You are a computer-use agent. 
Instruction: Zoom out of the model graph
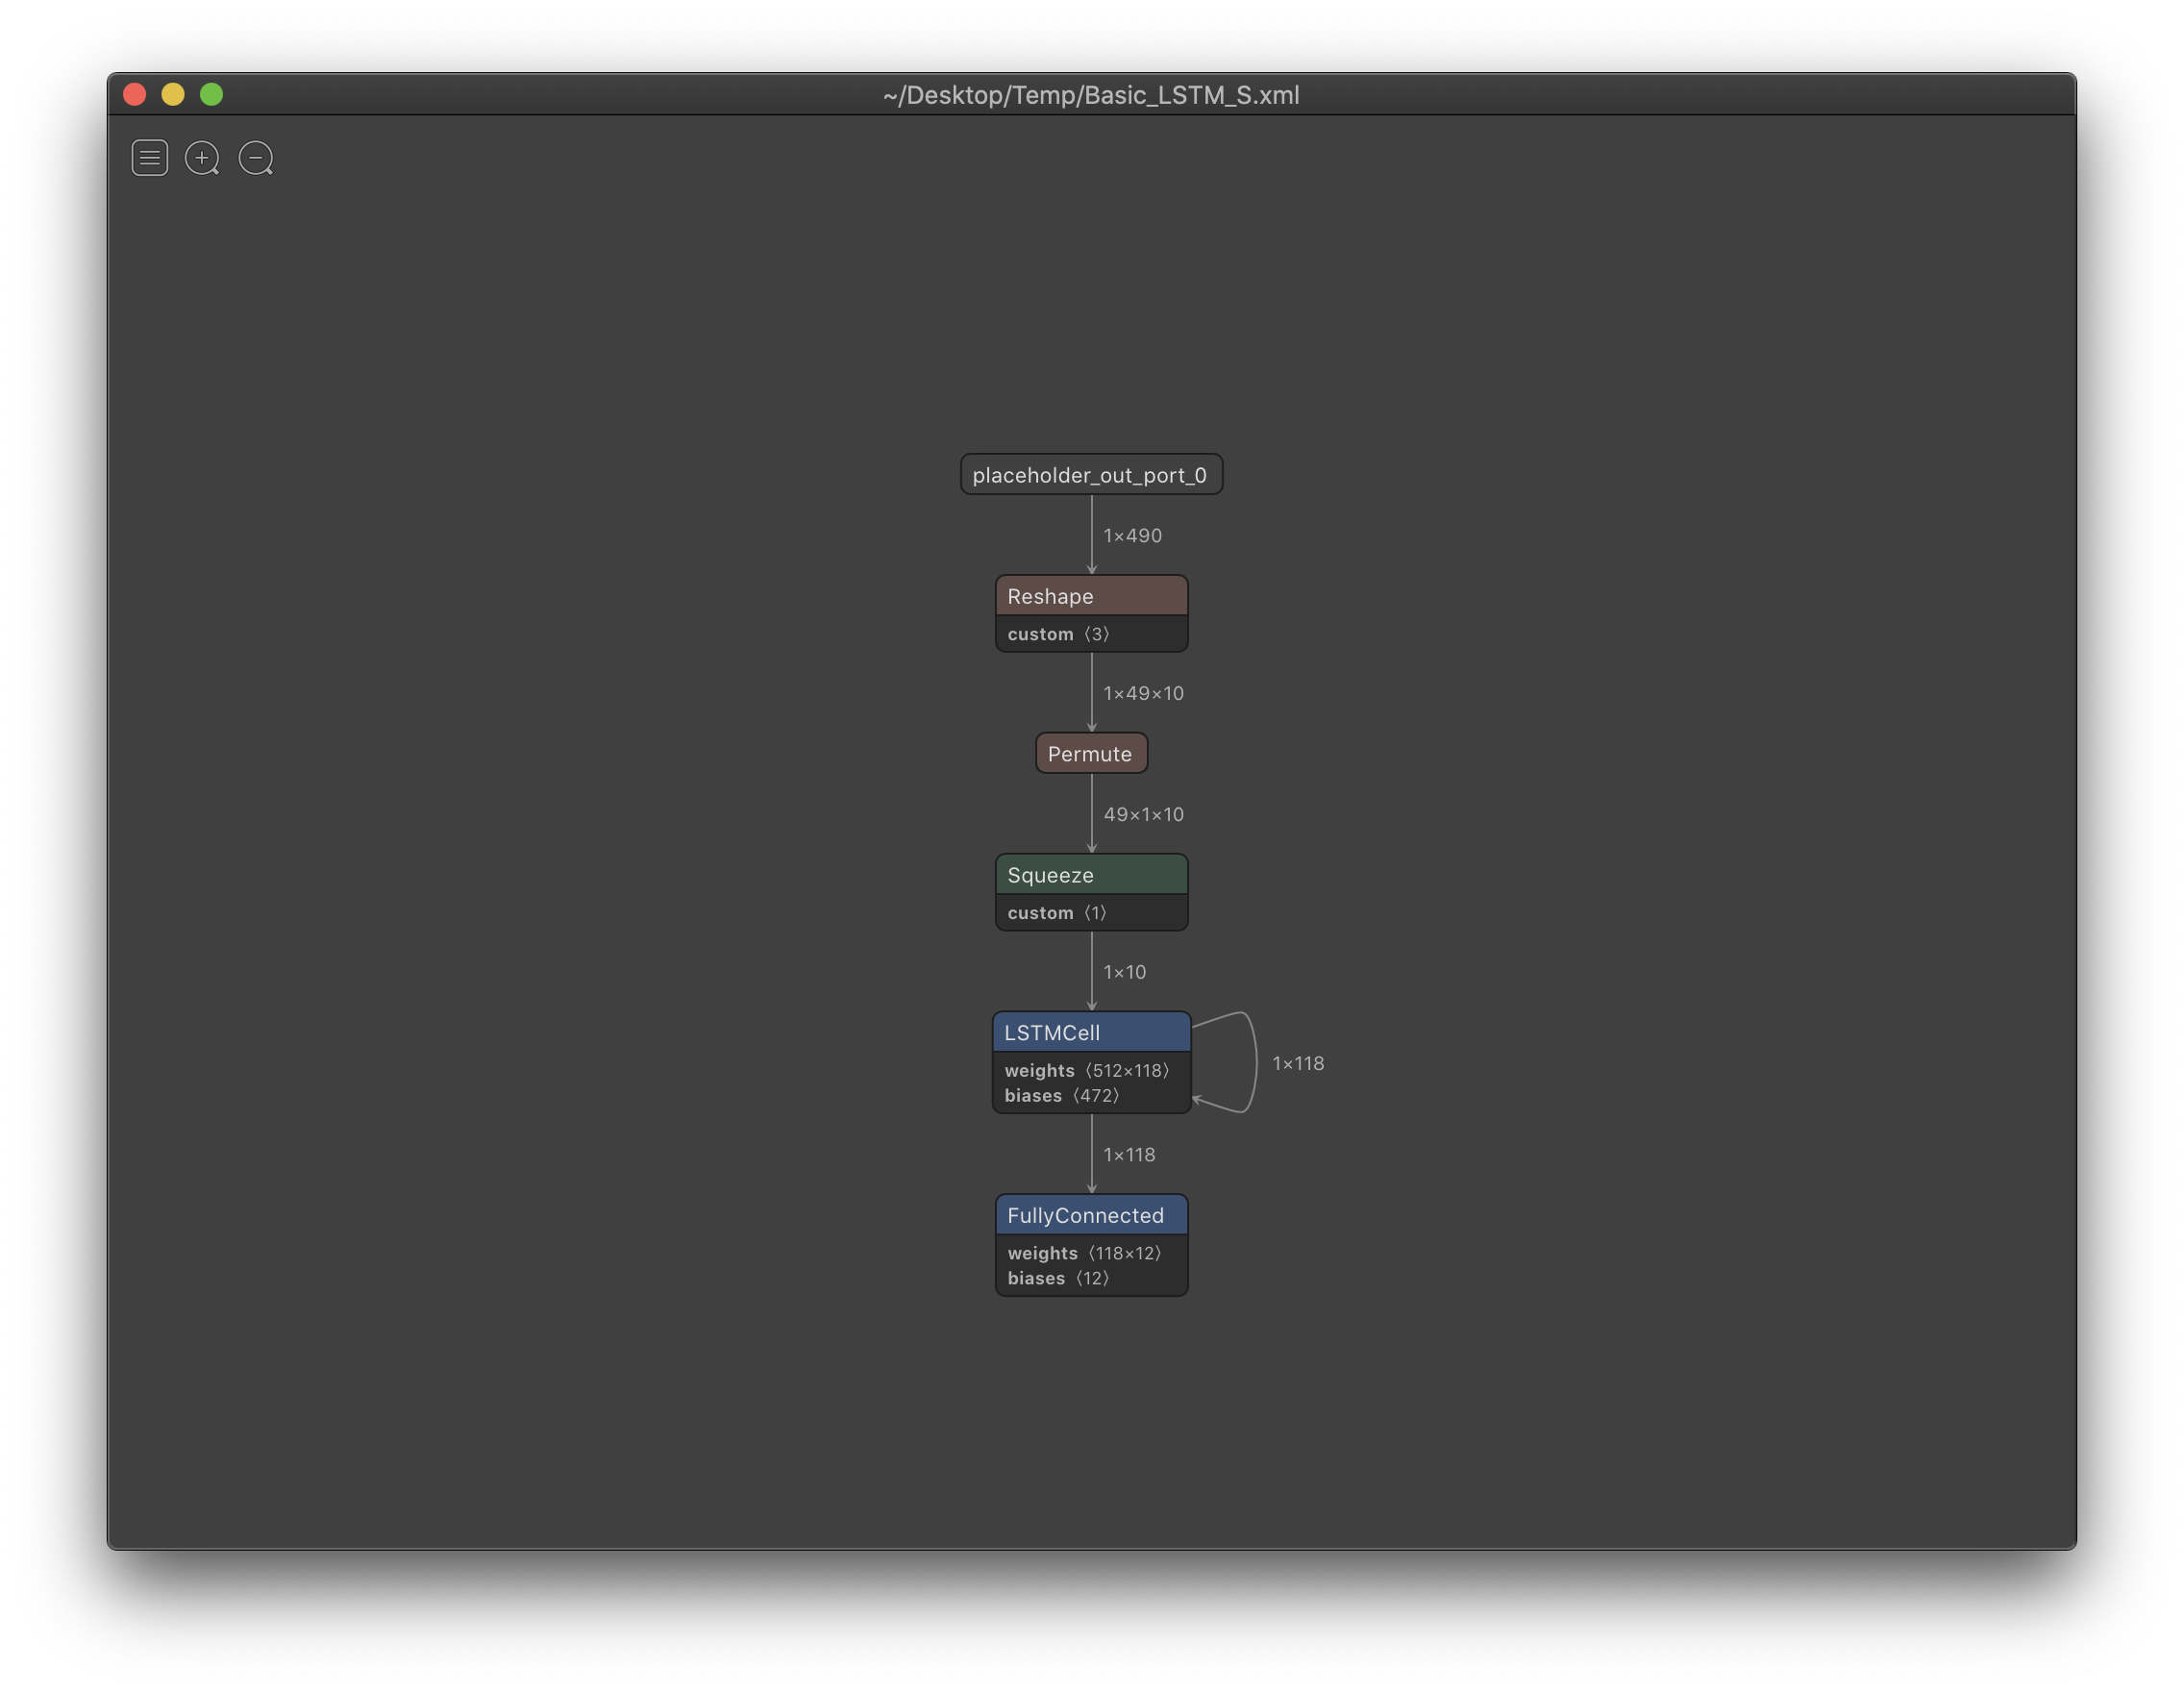255,157
